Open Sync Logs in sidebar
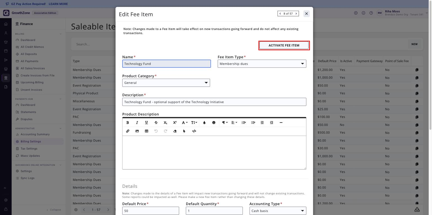Image resolution: width=432 pixels, height=215 pixels. coord(28,178)
